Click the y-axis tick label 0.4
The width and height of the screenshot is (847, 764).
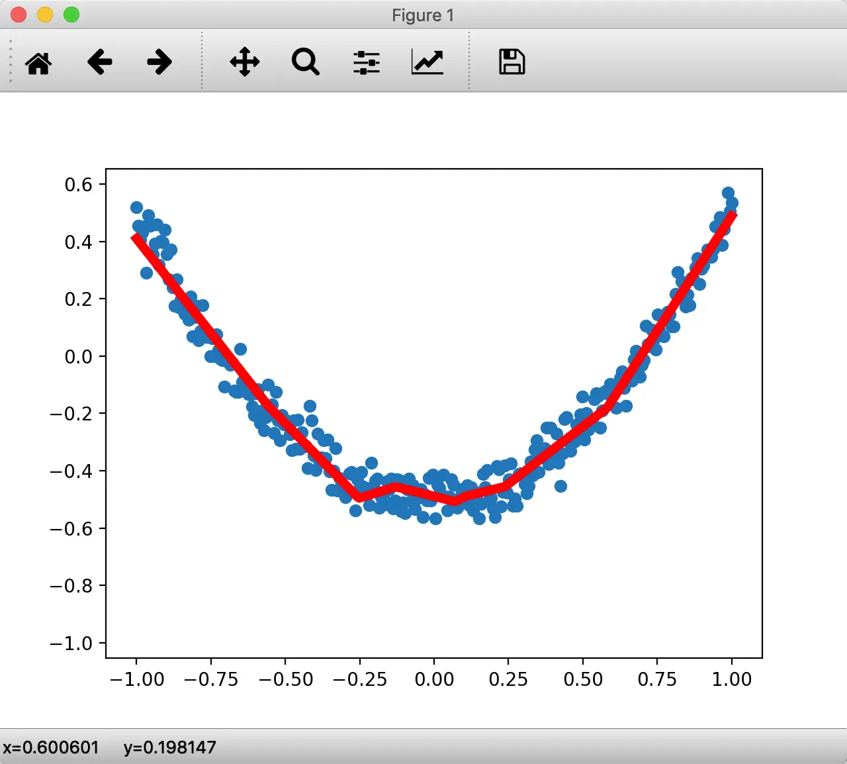pyautogui.click(x=78, y=242)
